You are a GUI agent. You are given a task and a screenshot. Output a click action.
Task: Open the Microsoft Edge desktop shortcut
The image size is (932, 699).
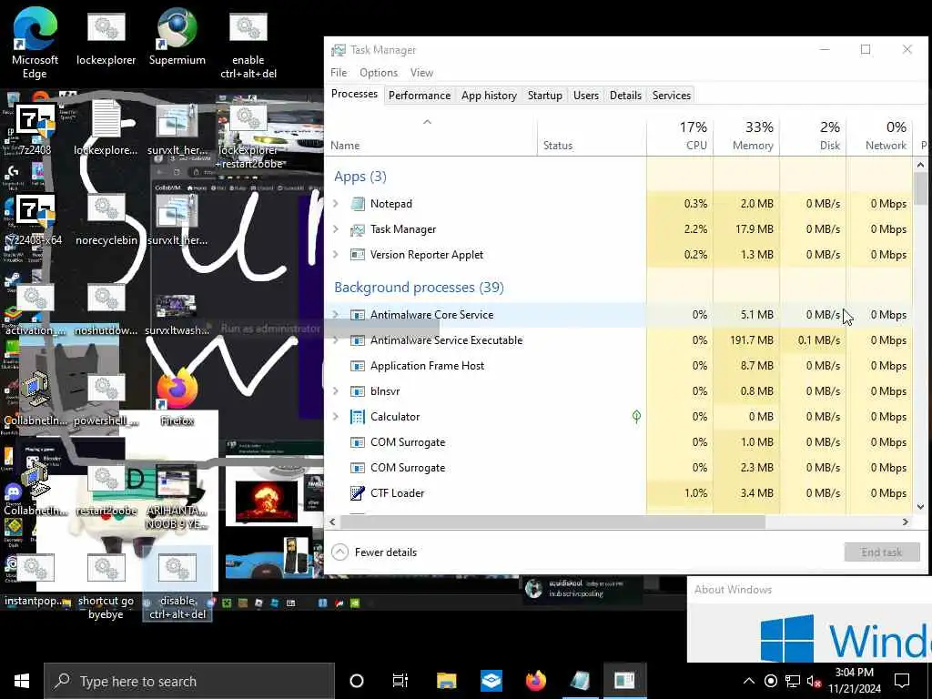35,44
